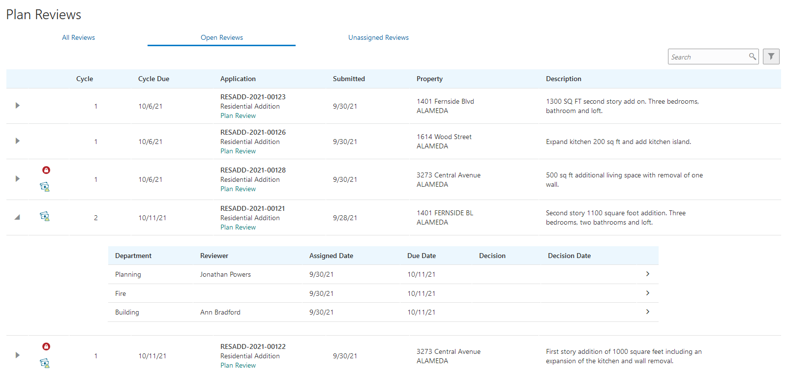Screen dimensions: 787x375
Task: Click the fees warning icon for RESADD-2021-00128
Action: 45,187
